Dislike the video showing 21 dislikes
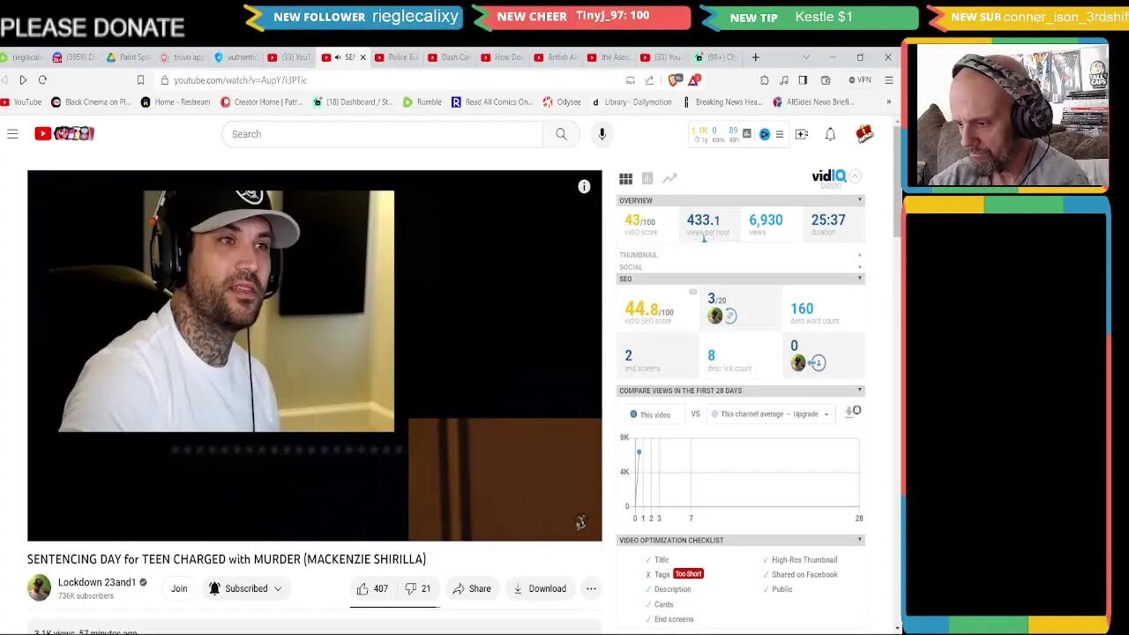The width and height of the screenshot is (1129, 635). pyautogui.click(x=418, y=588)
